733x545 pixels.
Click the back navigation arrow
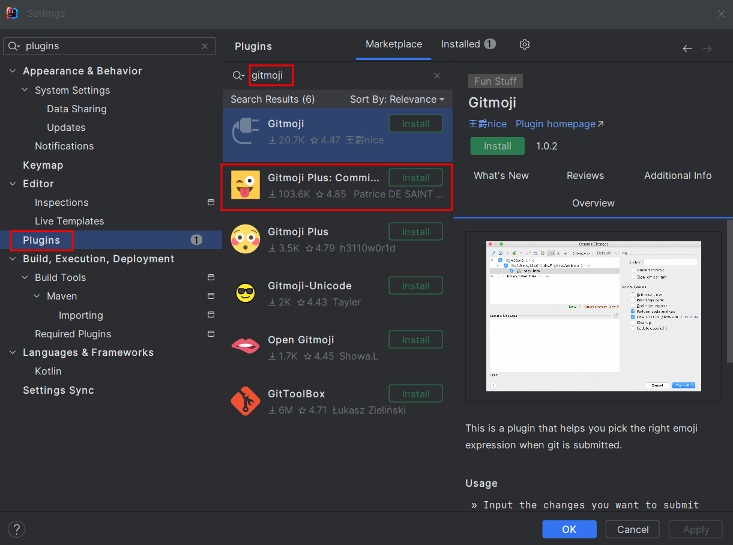tap(687, 49)
